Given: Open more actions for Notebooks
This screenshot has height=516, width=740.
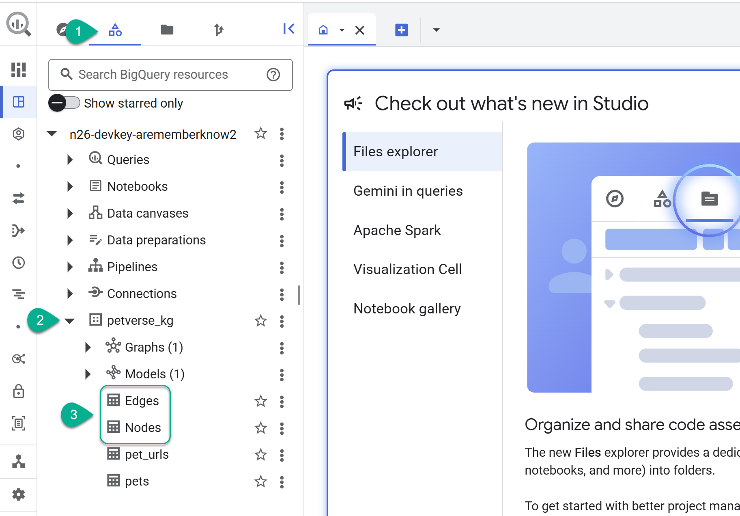Looking at the screenshot, I should point(282,187).
